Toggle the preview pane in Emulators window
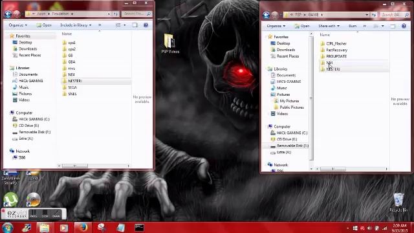 click(x=135, y=25)
